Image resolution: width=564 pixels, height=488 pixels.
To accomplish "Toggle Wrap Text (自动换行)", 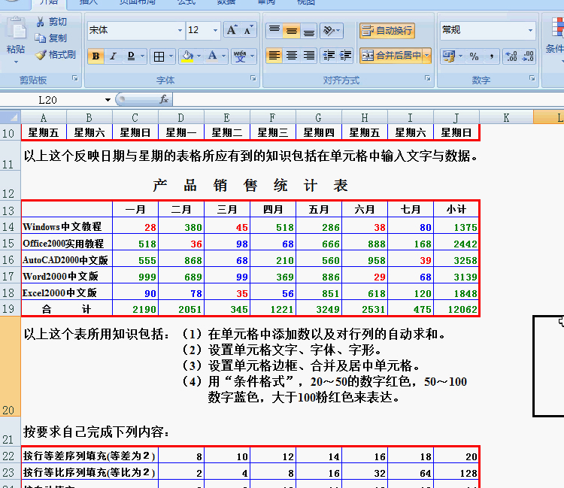I will tap(387, 31).
